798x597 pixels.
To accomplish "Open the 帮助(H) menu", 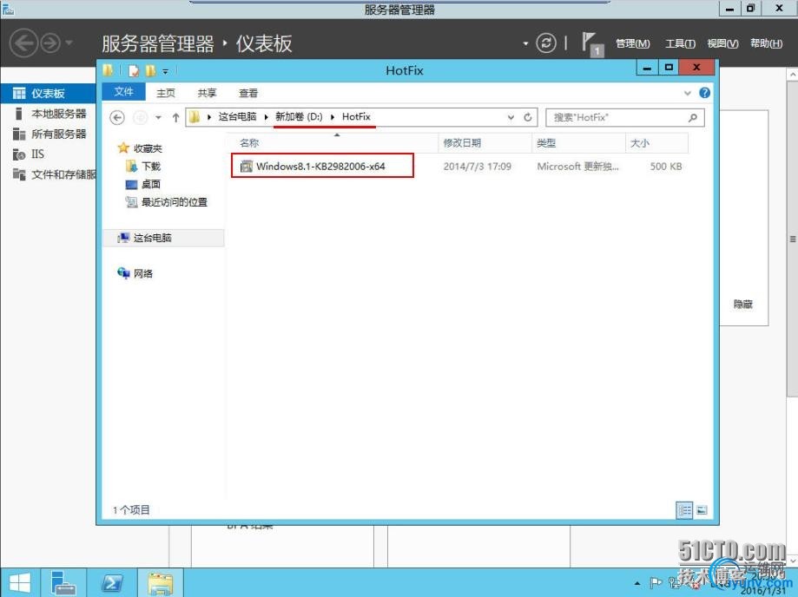I will [x=767, y=43].
